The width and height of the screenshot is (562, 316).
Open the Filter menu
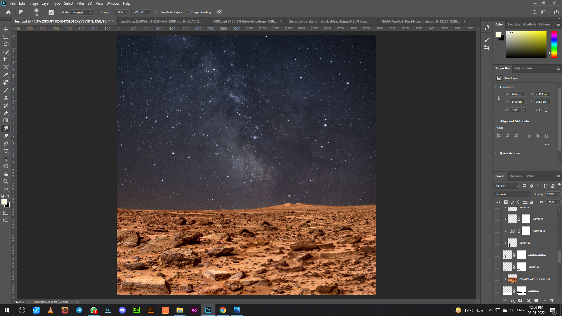(80, 4)
